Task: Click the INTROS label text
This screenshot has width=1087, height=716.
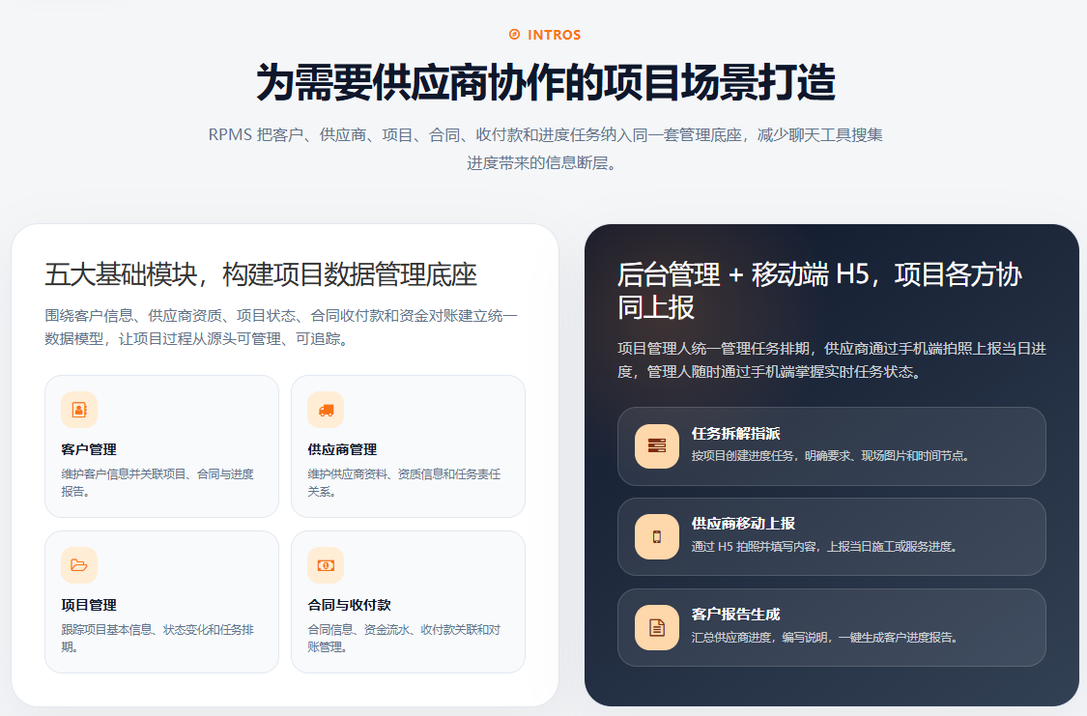Action: (554, 35)
